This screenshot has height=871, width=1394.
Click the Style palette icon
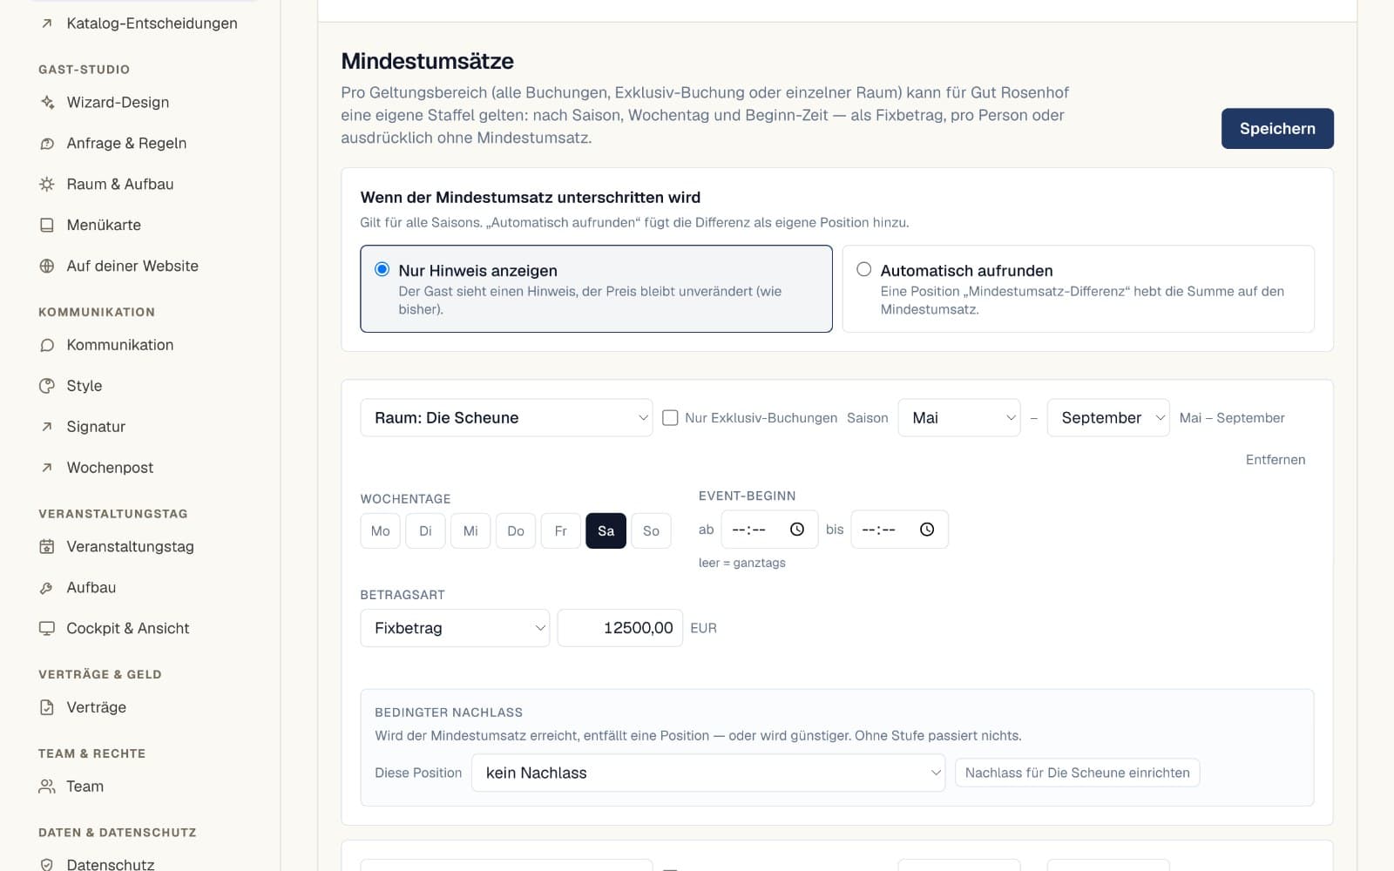point(47,386)
